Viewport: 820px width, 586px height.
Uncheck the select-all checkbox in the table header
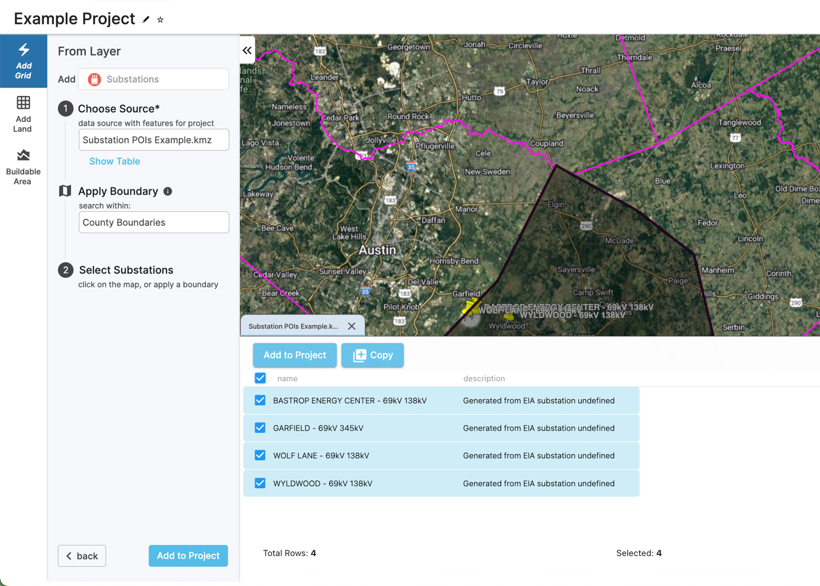(260, 378)
